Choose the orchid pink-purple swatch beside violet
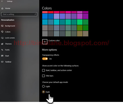Viewport: 123px width, 104px height. point(80,16)
